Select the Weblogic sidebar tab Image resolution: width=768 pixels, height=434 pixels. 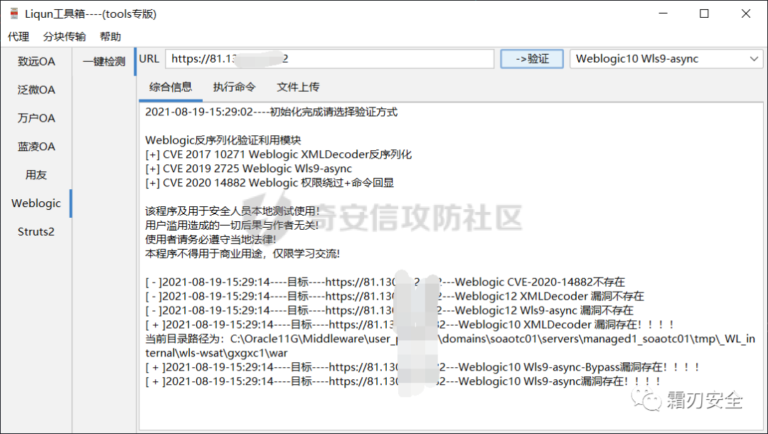(36, 203)
